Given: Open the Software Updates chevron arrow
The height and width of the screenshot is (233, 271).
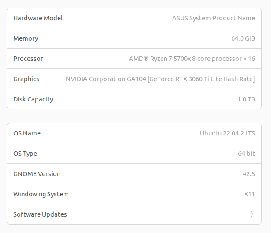Looking at the screenshot, I should pos(252,214).
